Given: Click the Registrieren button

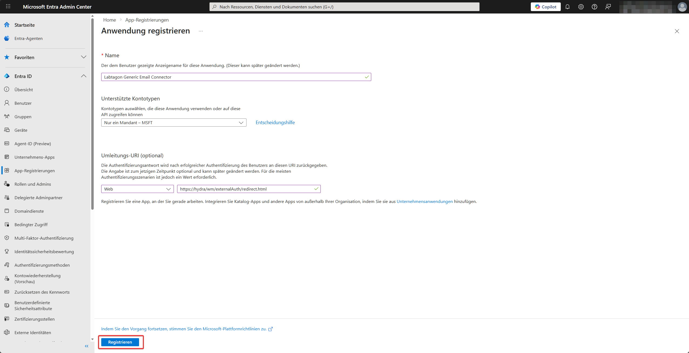Looking at the screenshot, I should coord(120,342).
